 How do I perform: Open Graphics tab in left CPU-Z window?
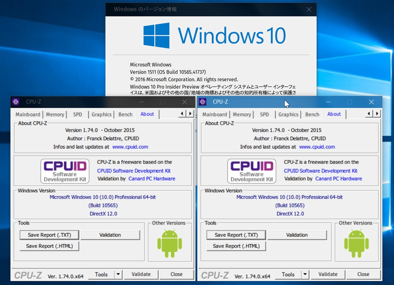click(102, 115)
